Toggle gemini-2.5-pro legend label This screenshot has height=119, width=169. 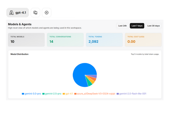[53, 94]
